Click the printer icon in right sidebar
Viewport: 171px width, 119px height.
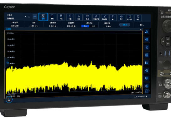coord(147,70)
